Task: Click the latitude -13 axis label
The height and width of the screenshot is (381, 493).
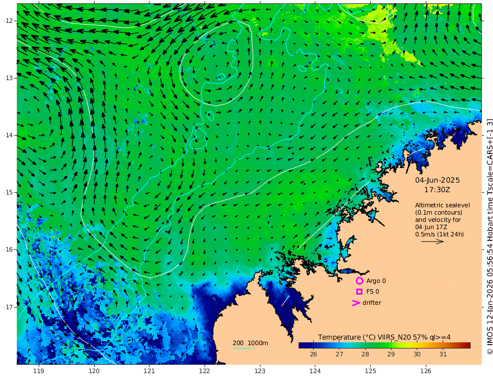Action: click(8, 78)
